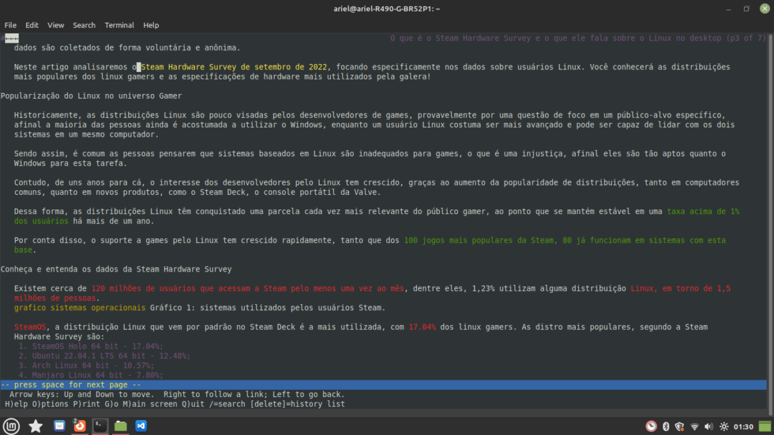Open the Help menu
The width and height of the screenshot is (774, 435).
click(151, 25)
